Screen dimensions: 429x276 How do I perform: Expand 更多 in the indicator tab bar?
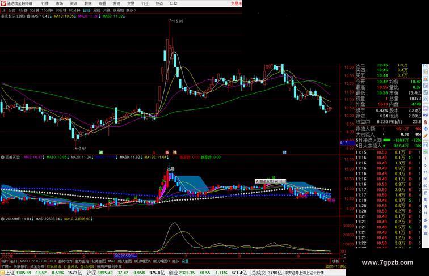point(175,261)
